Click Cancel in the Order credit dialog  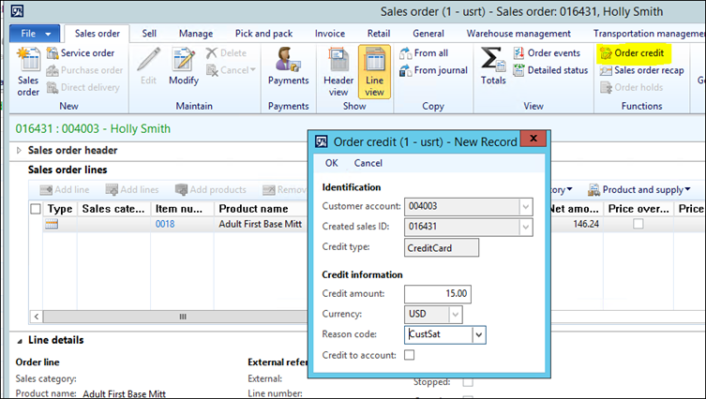click(x=368, y=163)
